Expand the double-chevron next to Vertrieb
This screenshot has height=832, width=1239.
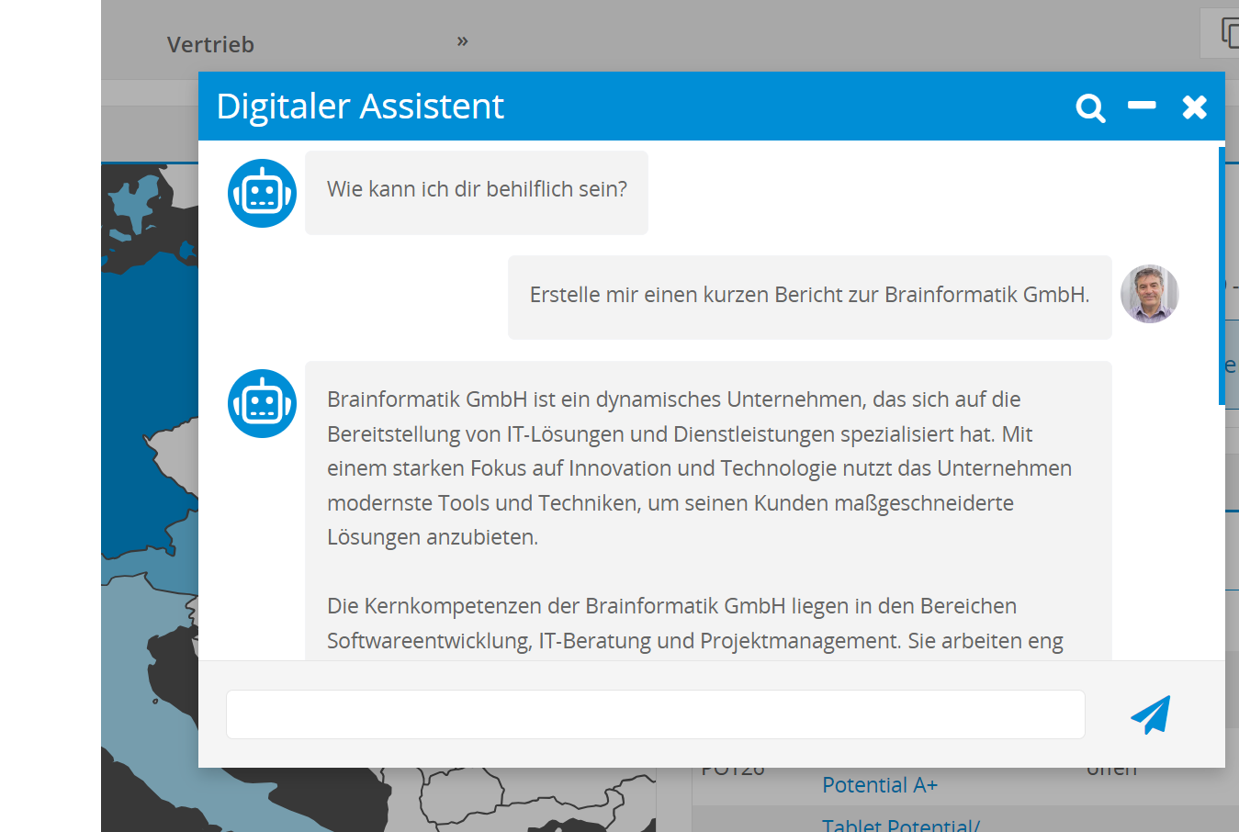[x=463, y=41]
